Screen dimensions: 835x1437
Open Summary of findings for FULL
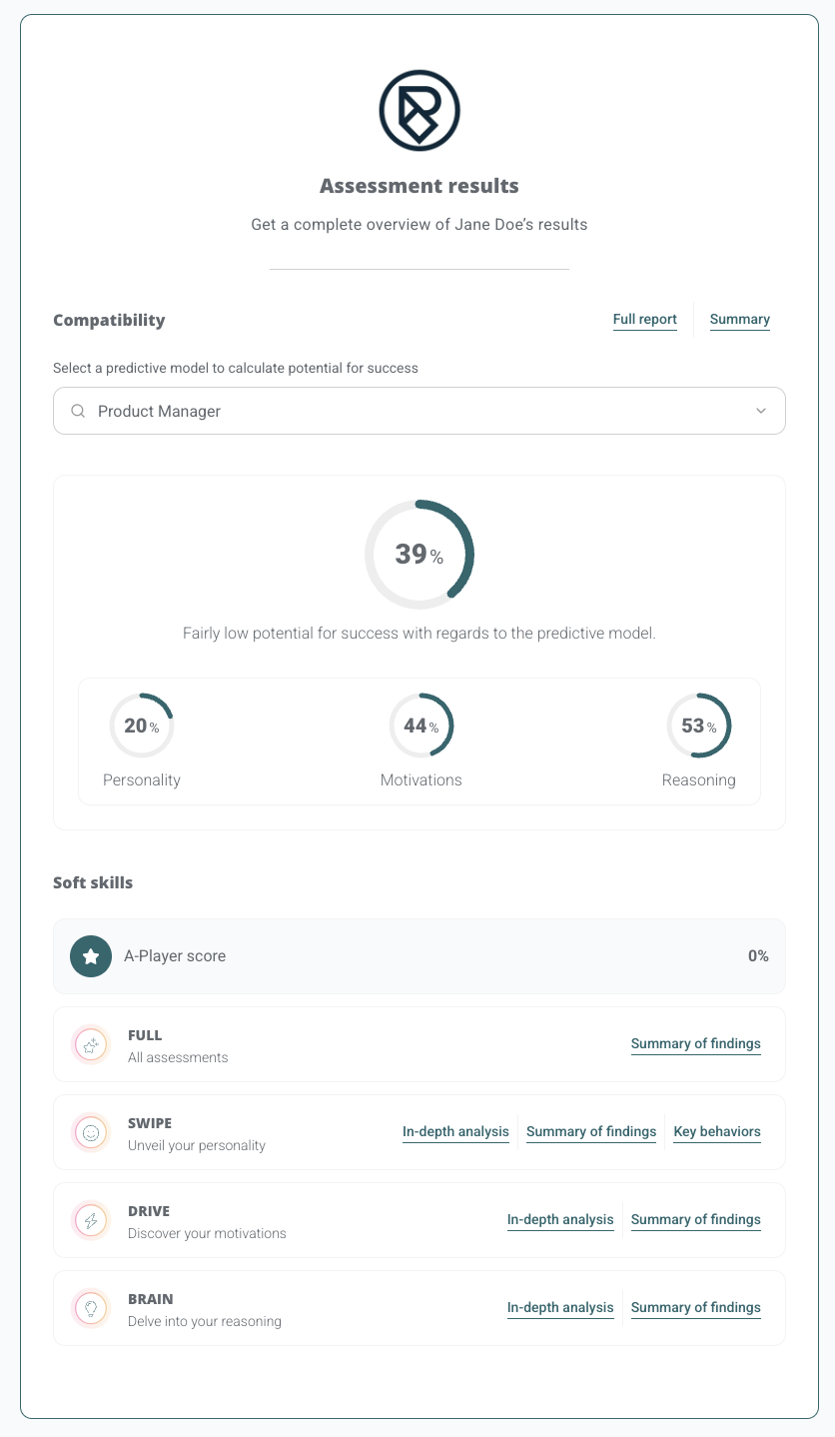pos(695,1044)
